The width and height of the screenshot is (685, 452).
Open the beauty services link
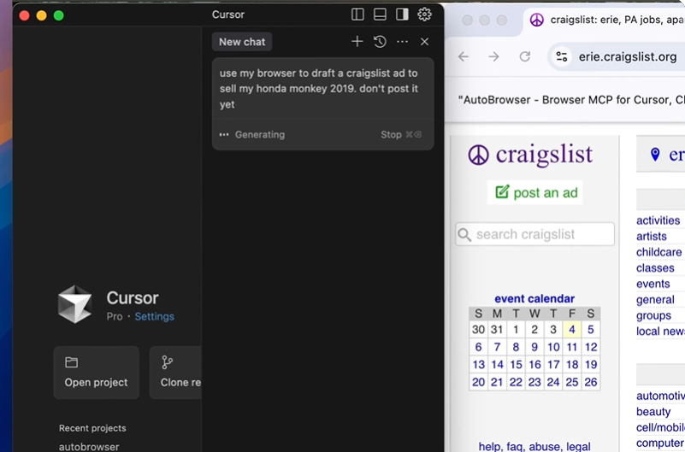(653, 412)
